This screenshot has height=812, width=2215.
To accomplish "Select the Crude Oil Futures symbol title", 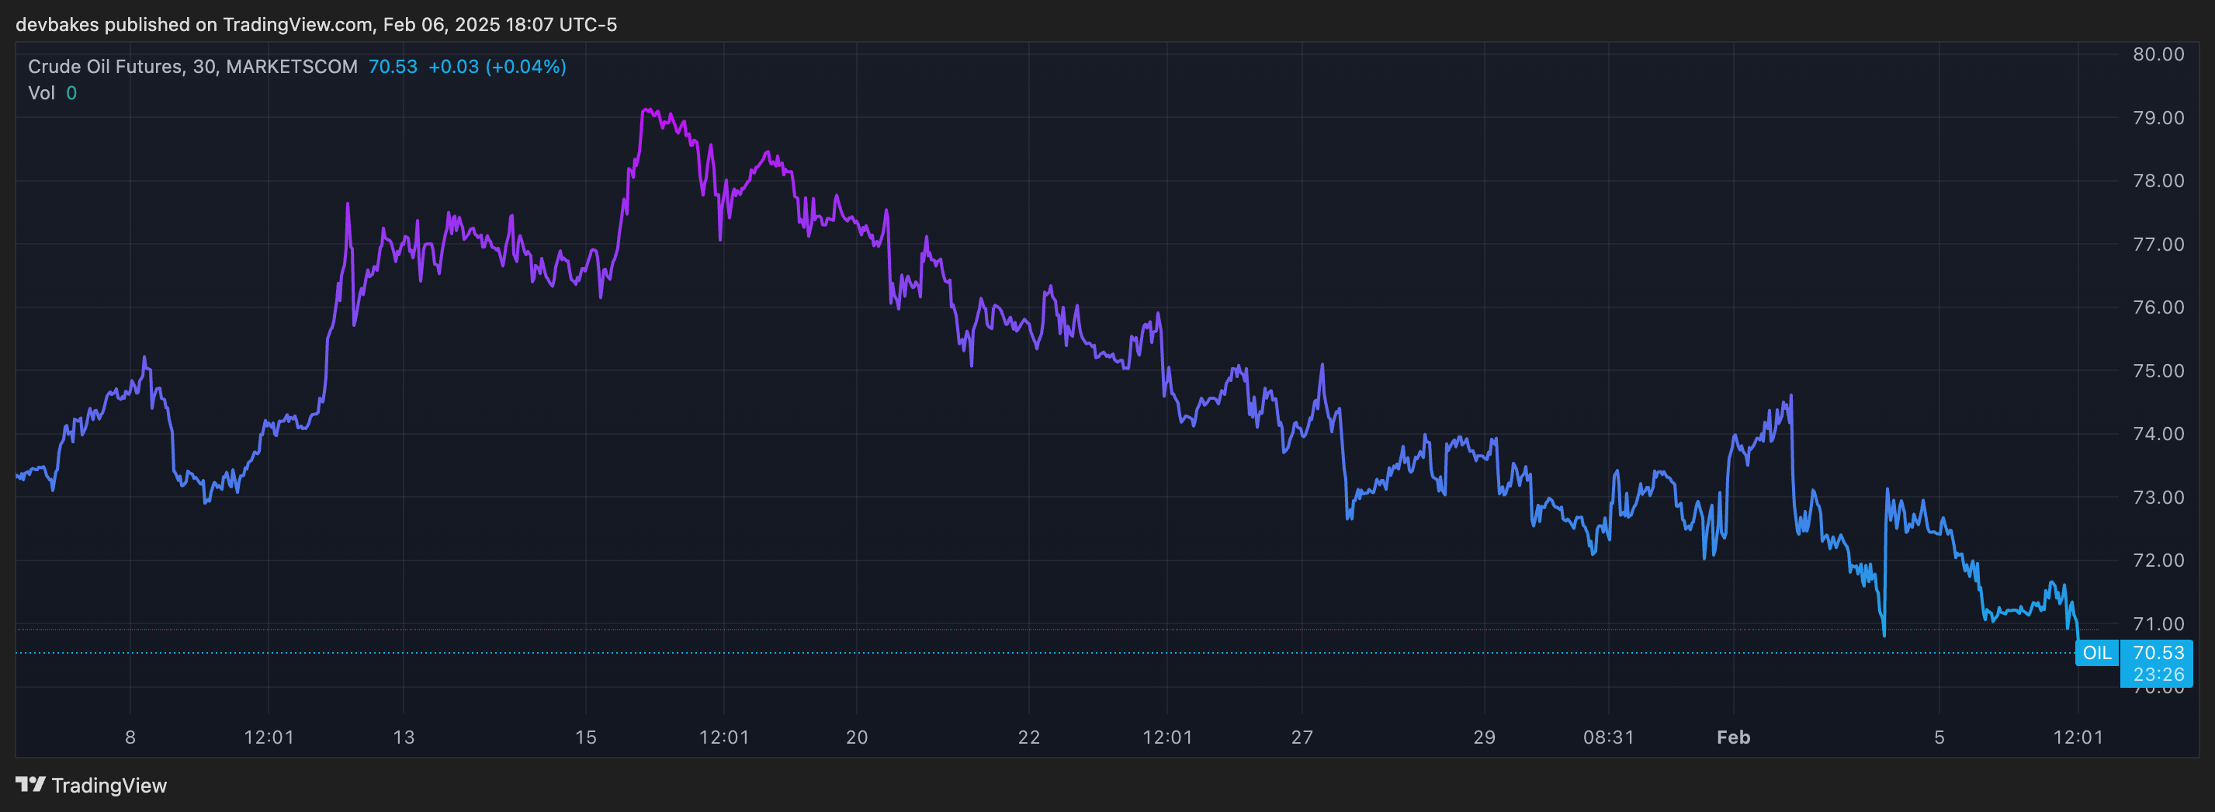I will pos(192,66).
